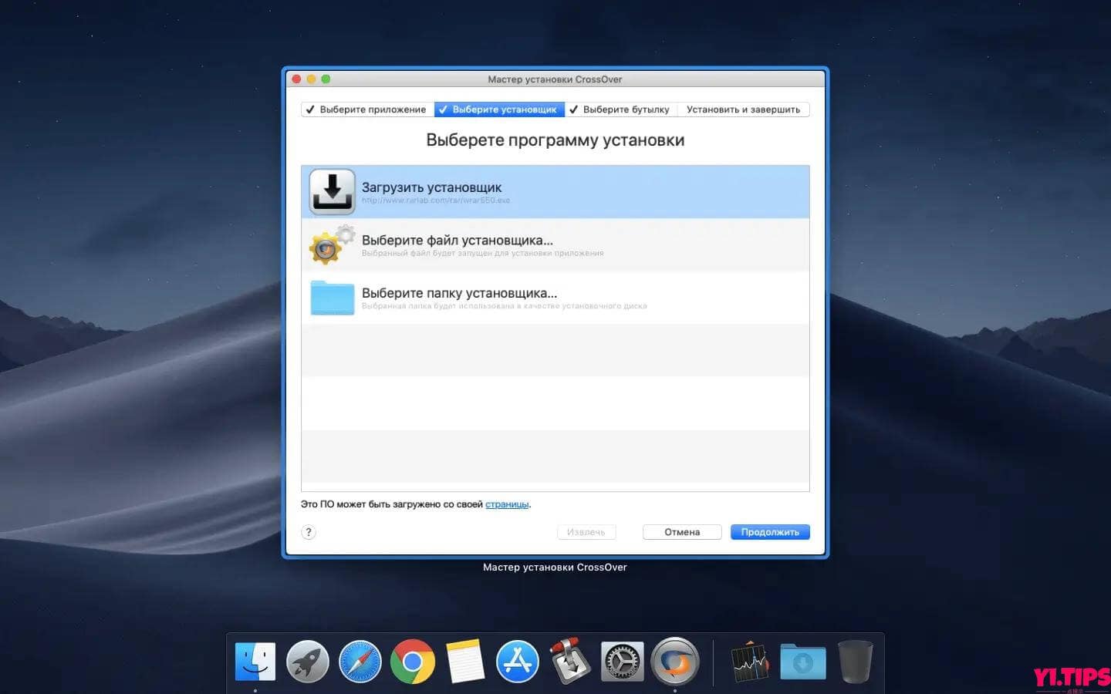Open Safari from the Dock
The image size is (1111, 694).
(360, 661)
